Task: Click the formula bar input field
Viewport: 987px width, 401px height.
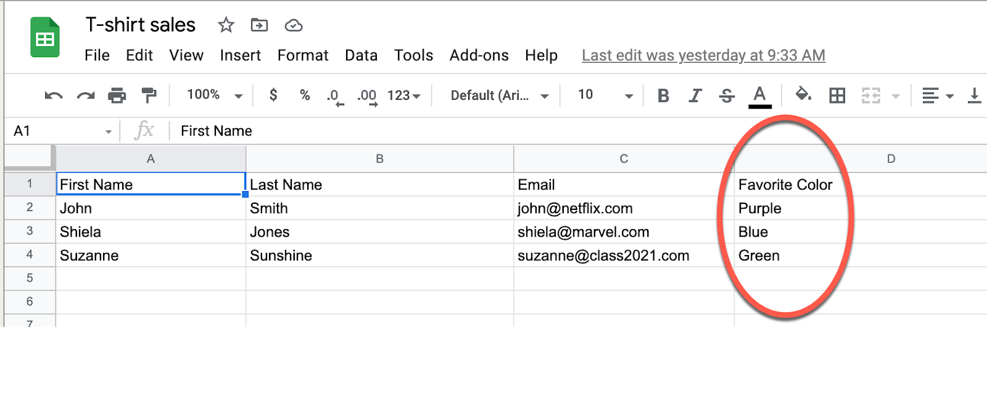Action: coord(432,131)
